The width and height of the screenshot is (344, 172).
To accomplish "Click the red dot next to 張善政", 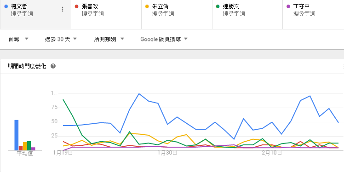I will pyautogui.click(x=76, y=6).
